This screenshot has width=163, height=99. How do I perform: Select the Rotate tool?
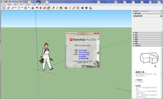click(45, 8)
